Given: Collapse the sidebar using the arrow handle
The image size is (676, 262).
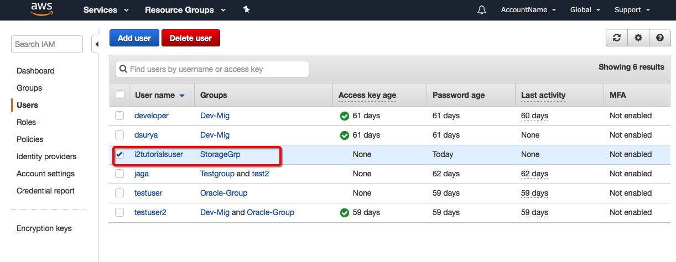Looking at the screenshot, I should (96, 44).
